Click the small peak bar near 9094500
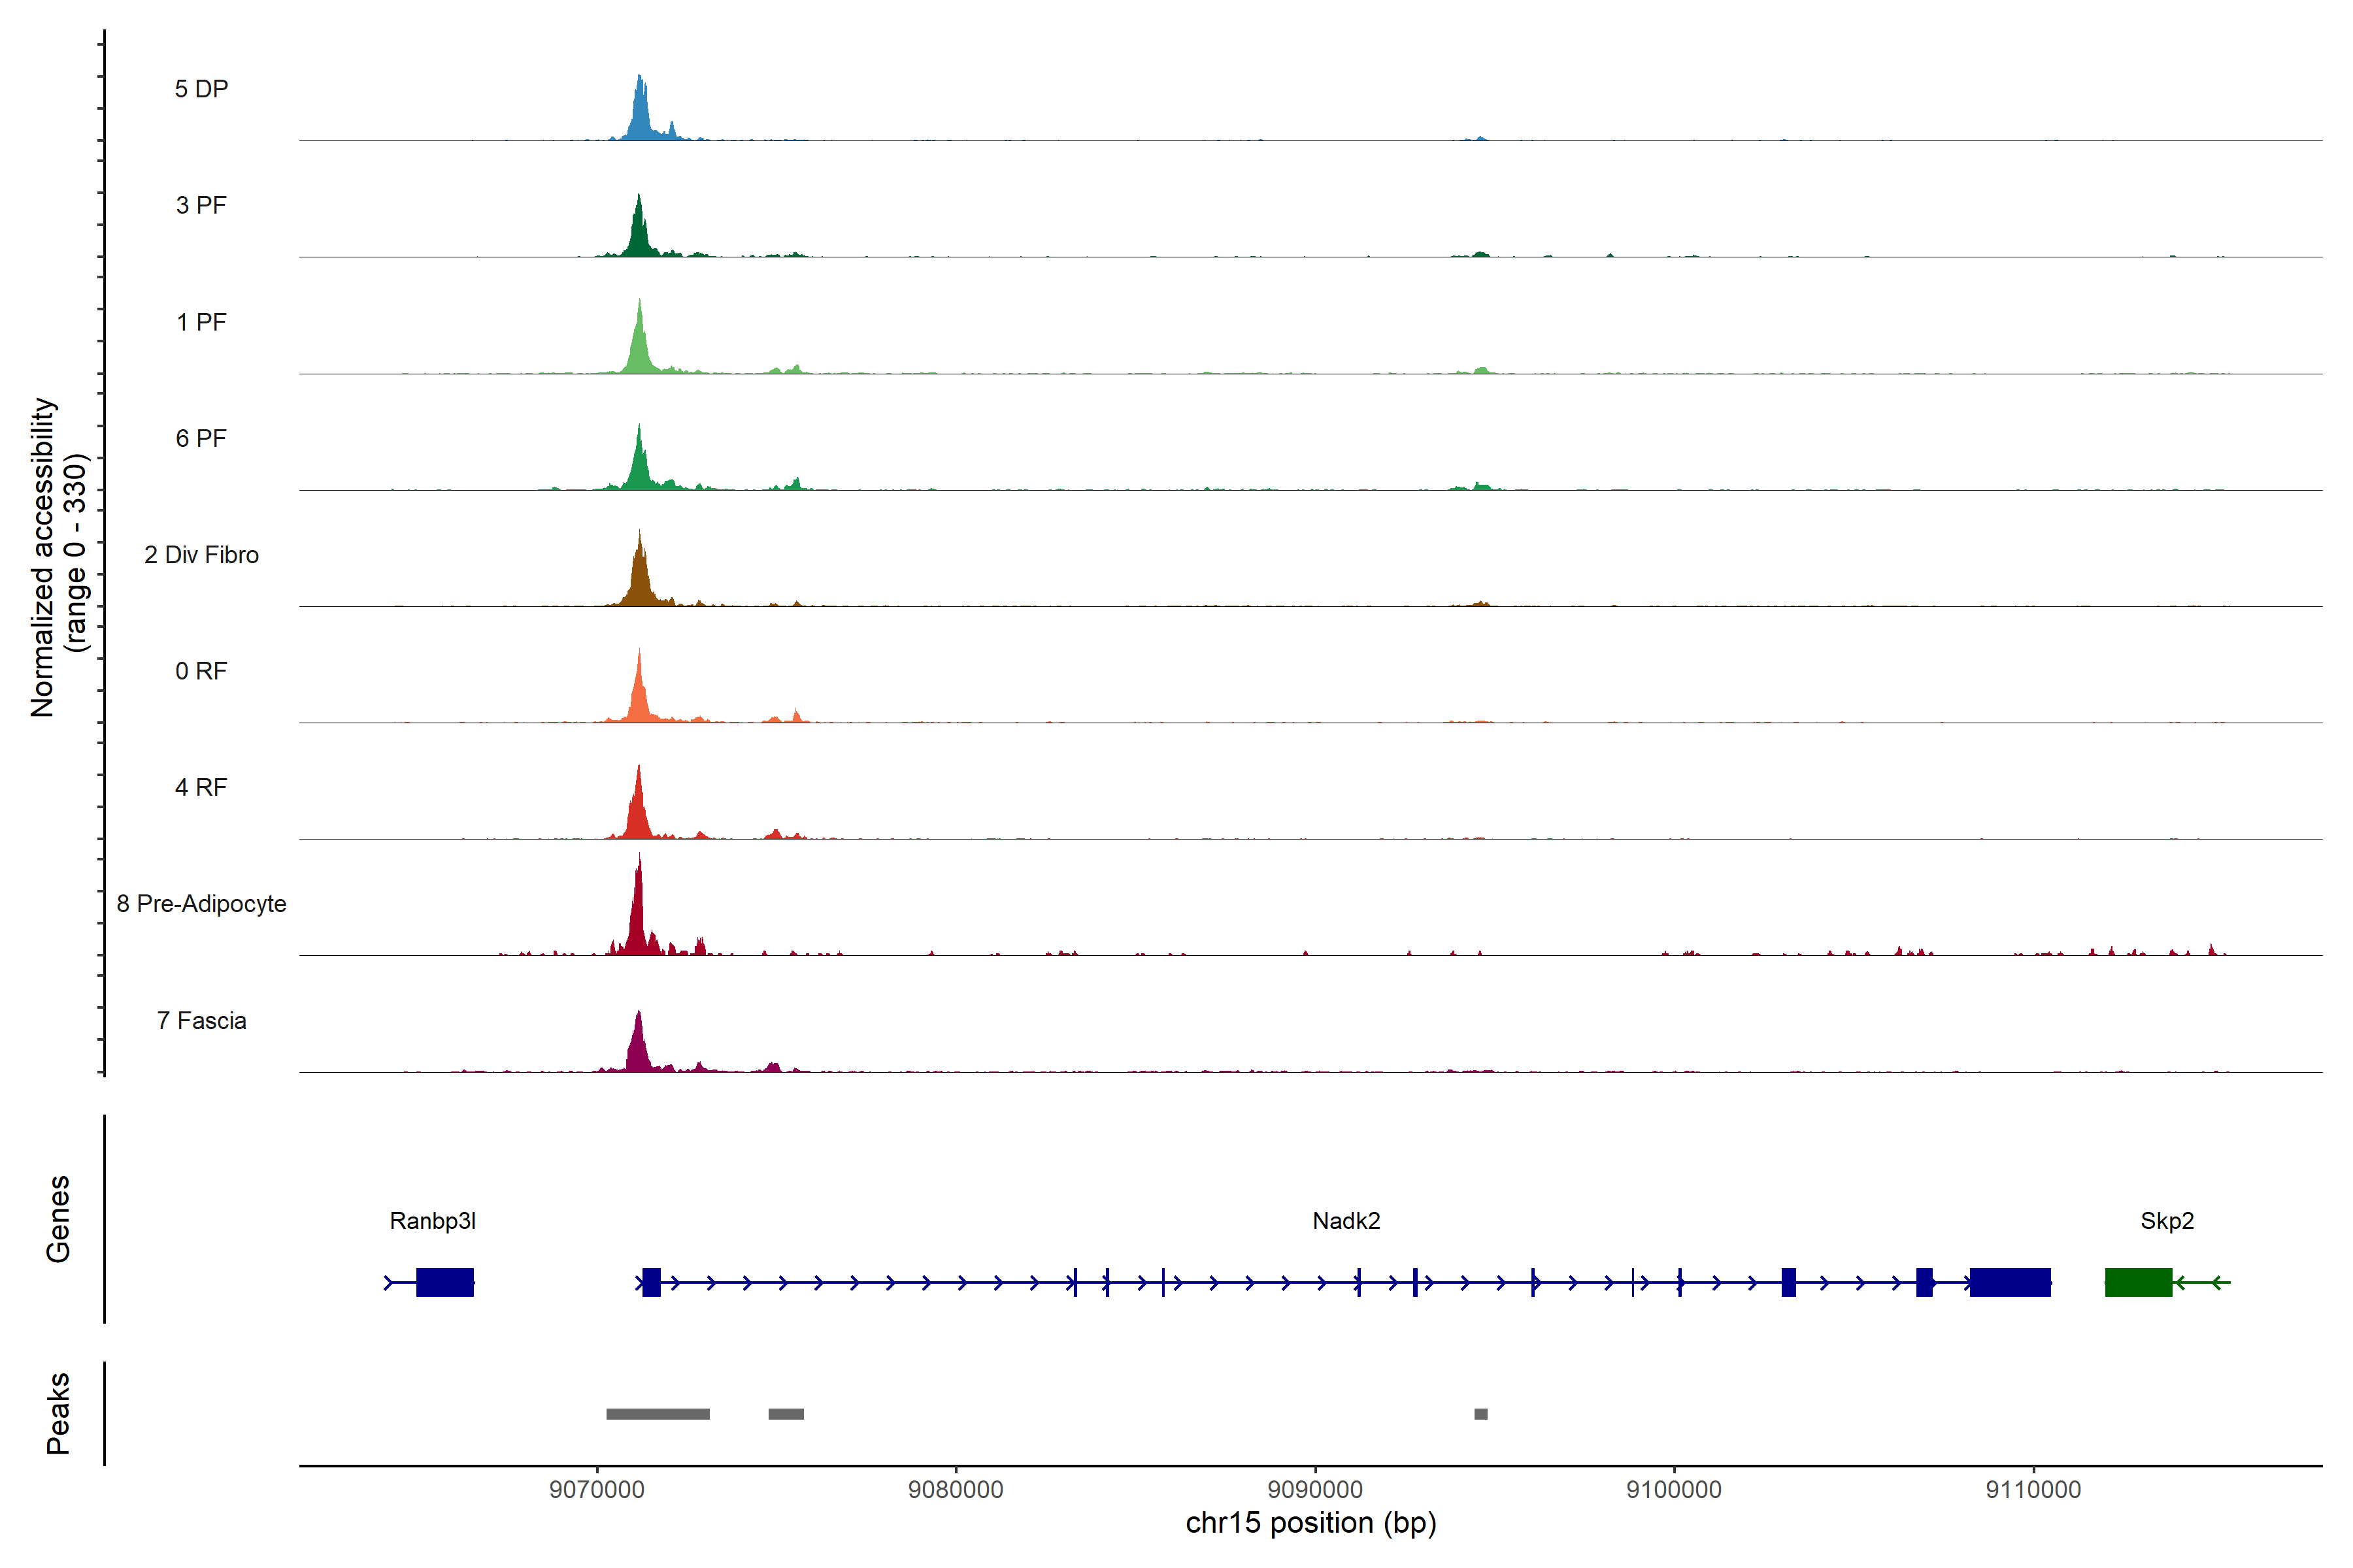2353x1568 pixels. [1480, 1414]
